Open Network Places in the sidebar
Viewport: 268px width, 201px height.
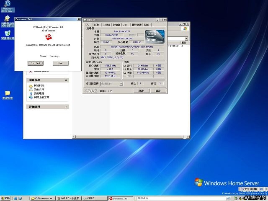[41, 97]
